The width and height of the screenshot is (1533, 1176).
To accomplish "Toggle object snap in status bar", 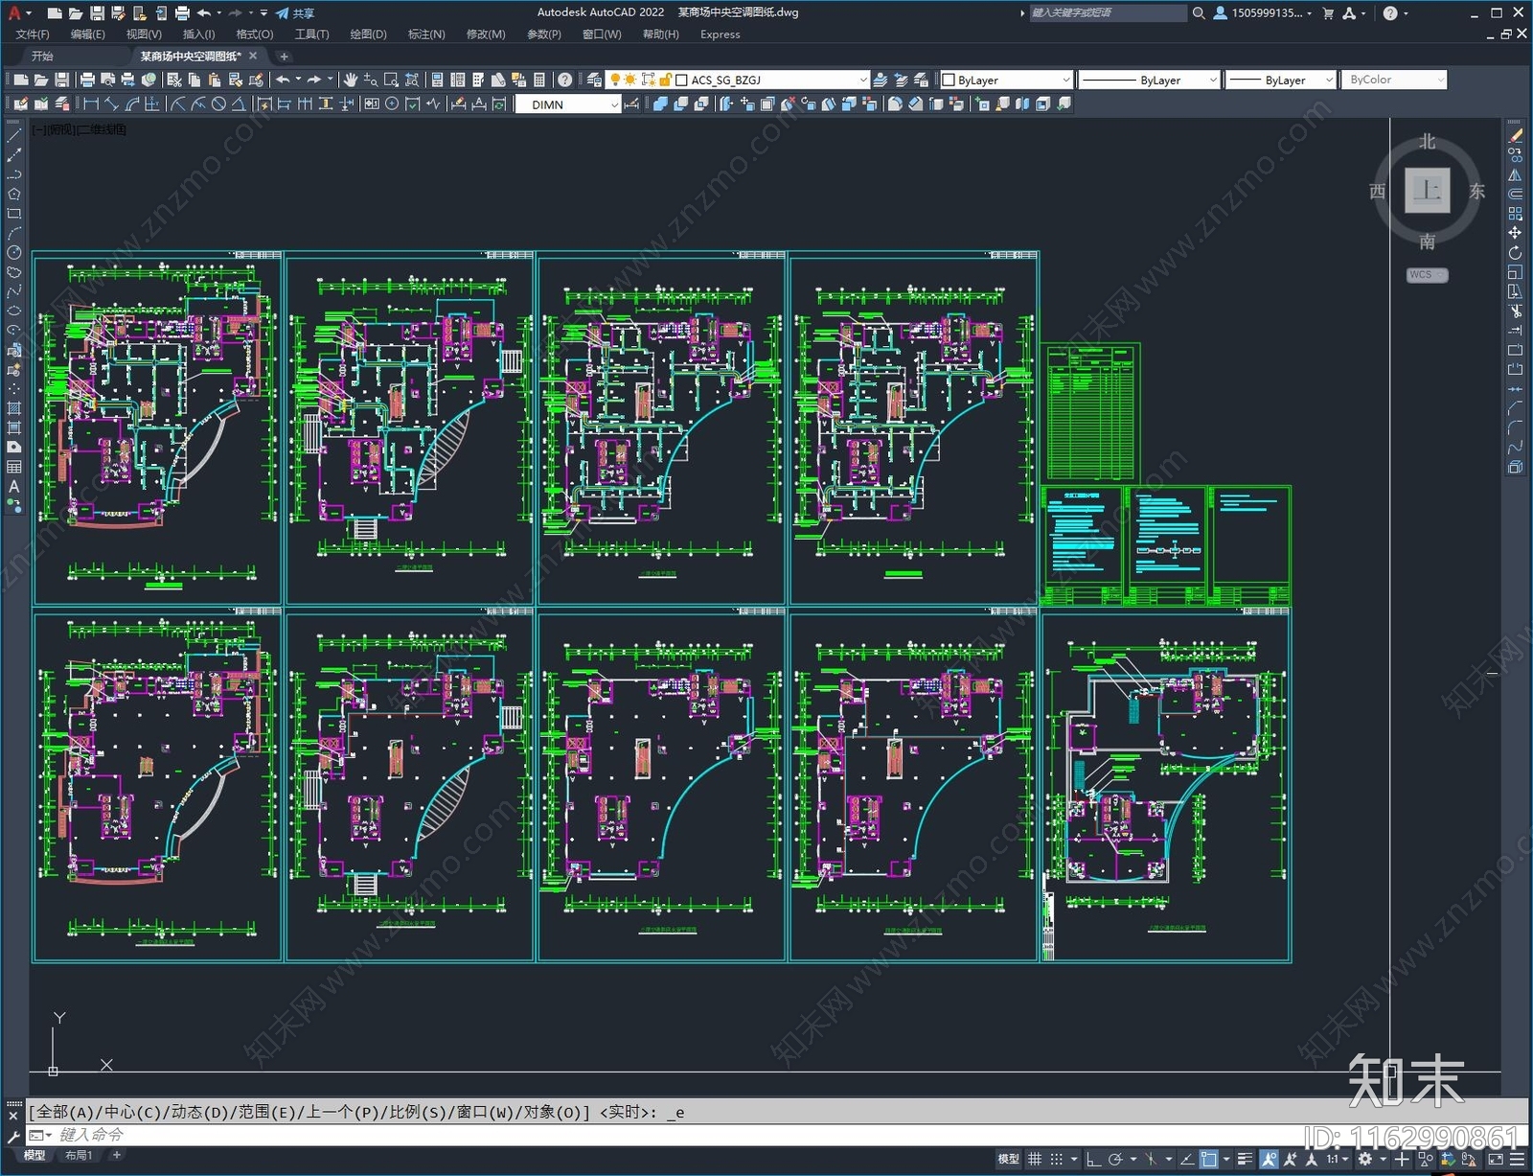I will pos(1209,1159).
